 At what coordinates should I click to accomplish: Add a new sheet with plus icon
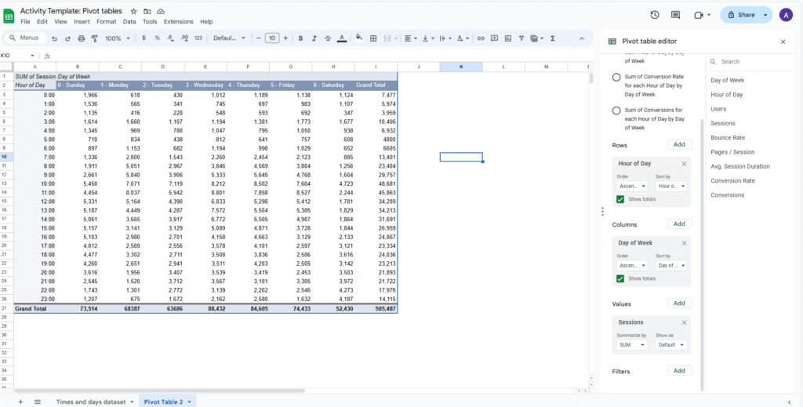[21, 402]
